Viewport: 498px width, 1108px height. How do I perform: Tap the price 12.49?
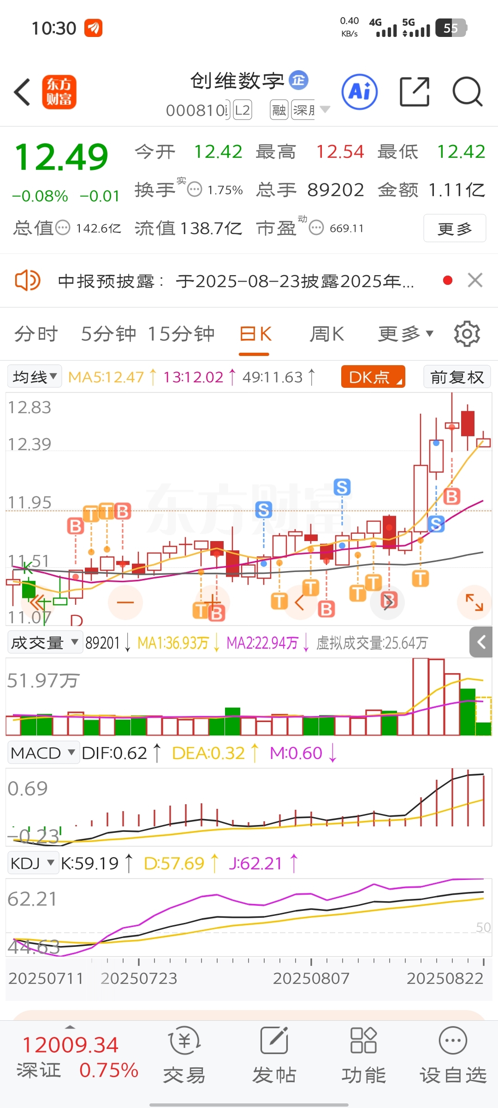coord(61,157)
